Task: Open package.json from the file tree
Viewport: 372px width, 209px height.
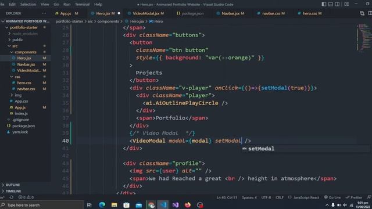Action: tap(23, 126)
